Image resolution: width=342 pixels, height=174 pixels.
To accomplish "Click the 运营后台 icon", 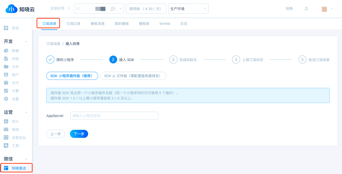I will [6, 138].
